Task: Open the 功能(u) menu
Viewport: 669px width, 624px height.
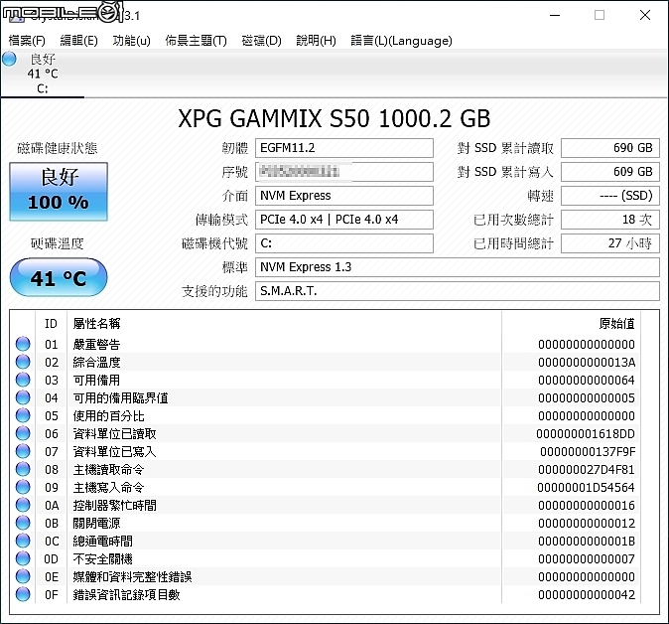Action: pos(131,41)
